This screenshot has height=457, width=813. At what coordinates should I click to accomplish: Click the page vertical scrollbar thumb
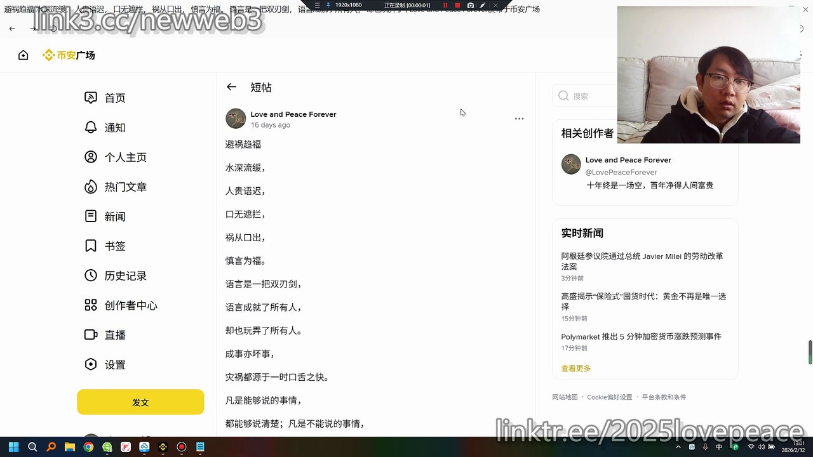pos(810,352)
